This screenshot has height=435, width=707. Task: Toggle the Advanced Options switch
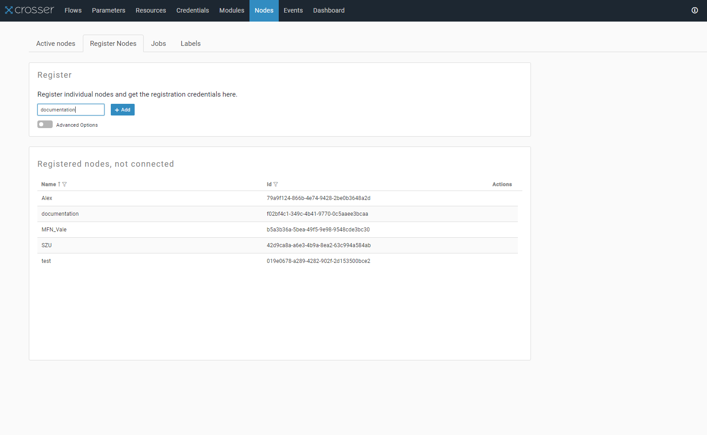click(x=45, y=124)
